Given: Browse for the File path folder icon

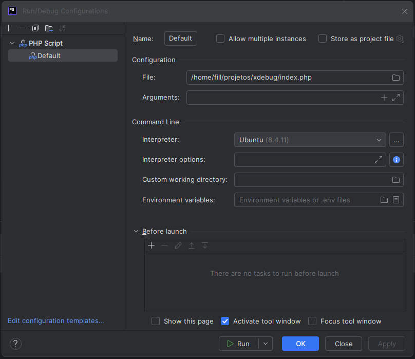Looking at the screenshot, I should click(x=395, y=78).
